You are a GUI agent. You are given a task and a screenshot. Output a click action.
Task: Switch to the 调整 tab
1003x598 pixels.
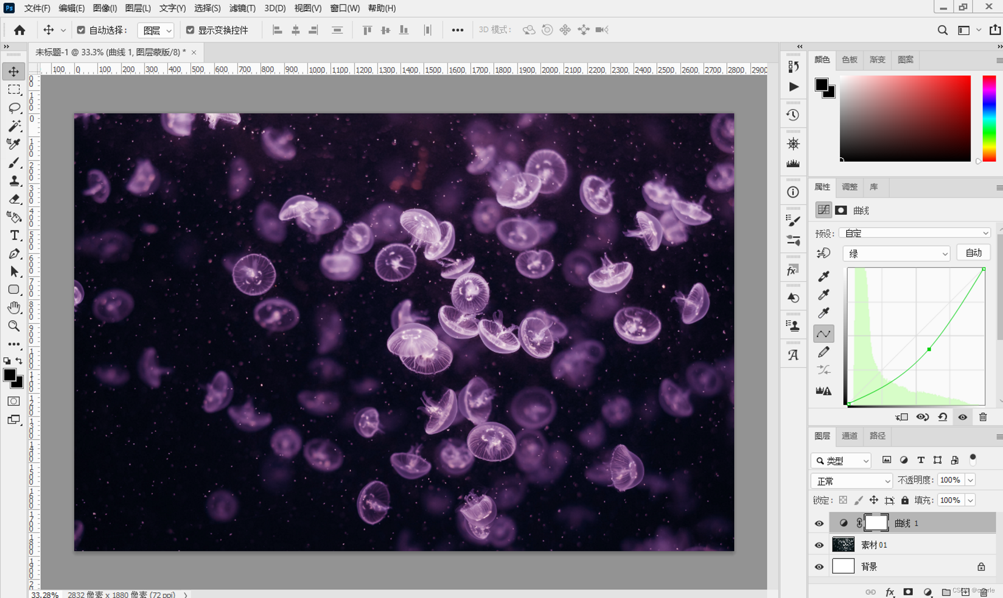pyautogui.click(x=850, y=187)
